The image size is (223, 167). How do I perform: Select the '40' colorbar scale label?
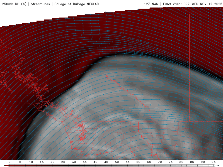coord(95,162)
